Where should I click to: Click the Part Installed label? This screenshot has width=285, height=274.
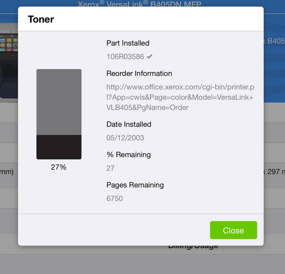[128, 43]
